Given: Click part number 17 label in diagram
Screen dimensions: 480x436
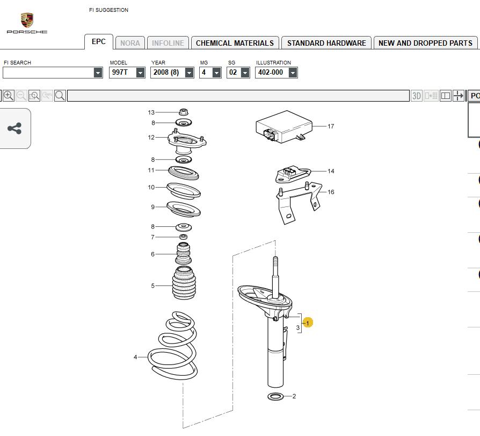Looking at the screenshot, I should point(331,126).
